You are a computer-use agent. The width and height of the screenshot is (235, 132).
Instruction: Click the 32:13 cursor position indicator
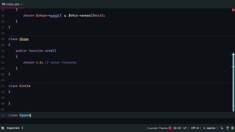[177, 128]
